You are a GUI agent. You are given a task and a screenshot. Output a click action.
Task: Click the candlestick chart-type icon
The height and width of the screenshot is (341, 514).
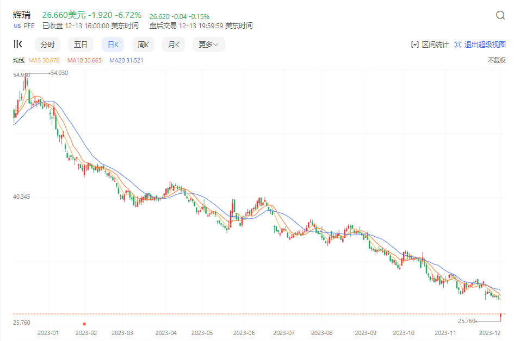(18, 45)
